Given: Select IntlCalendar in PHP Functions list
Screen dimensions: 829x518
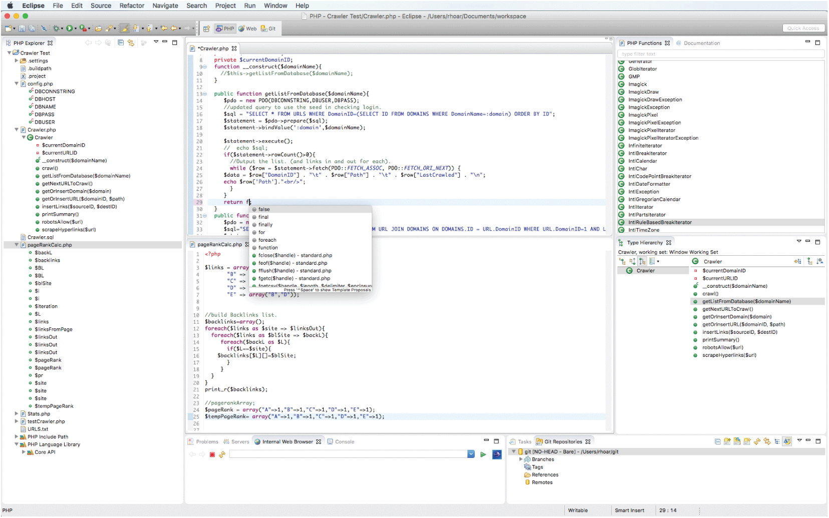Looking at the screenshot, I should click(643, 161).
